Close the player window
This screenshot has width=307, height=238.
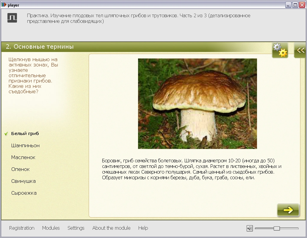click(302, 5)
